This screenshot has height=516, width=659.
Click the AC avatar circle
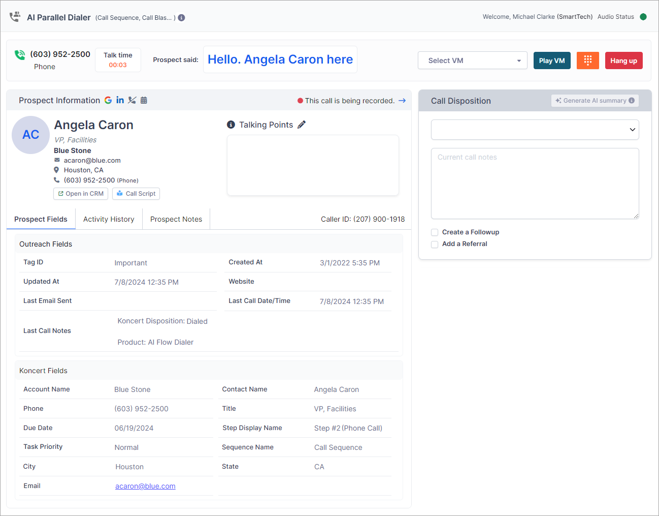coord(31,135)
